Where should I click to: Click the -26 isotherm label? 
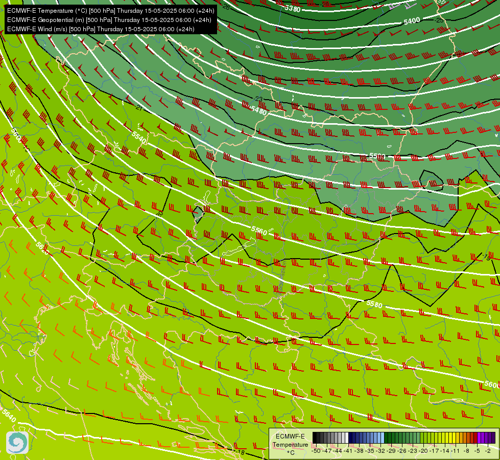[x=225, y=7]
